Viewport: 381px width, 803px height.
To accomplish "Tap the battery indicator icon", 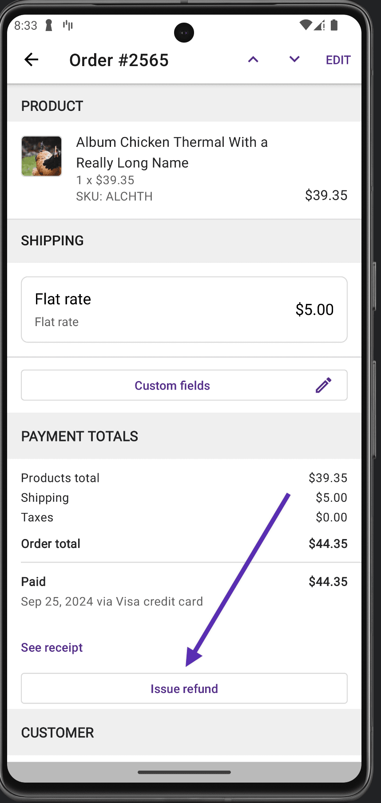I will pos(335,25).
